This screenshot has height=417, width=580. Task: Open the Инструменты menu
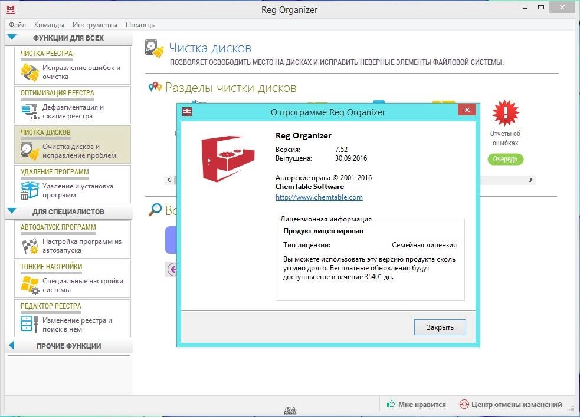click(x=94, y=25)
